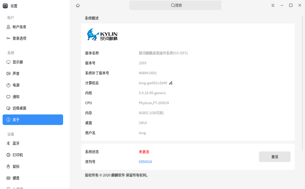Open the 电源 (Power) settings
The height and width of the screenshot is (189, 305).
point(15,85)
